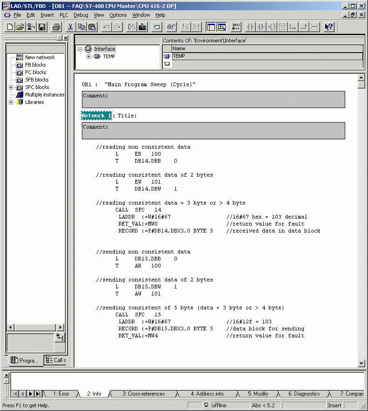Click the Network 1 comment field
This screenshot has width=368, height=411.
214,130
